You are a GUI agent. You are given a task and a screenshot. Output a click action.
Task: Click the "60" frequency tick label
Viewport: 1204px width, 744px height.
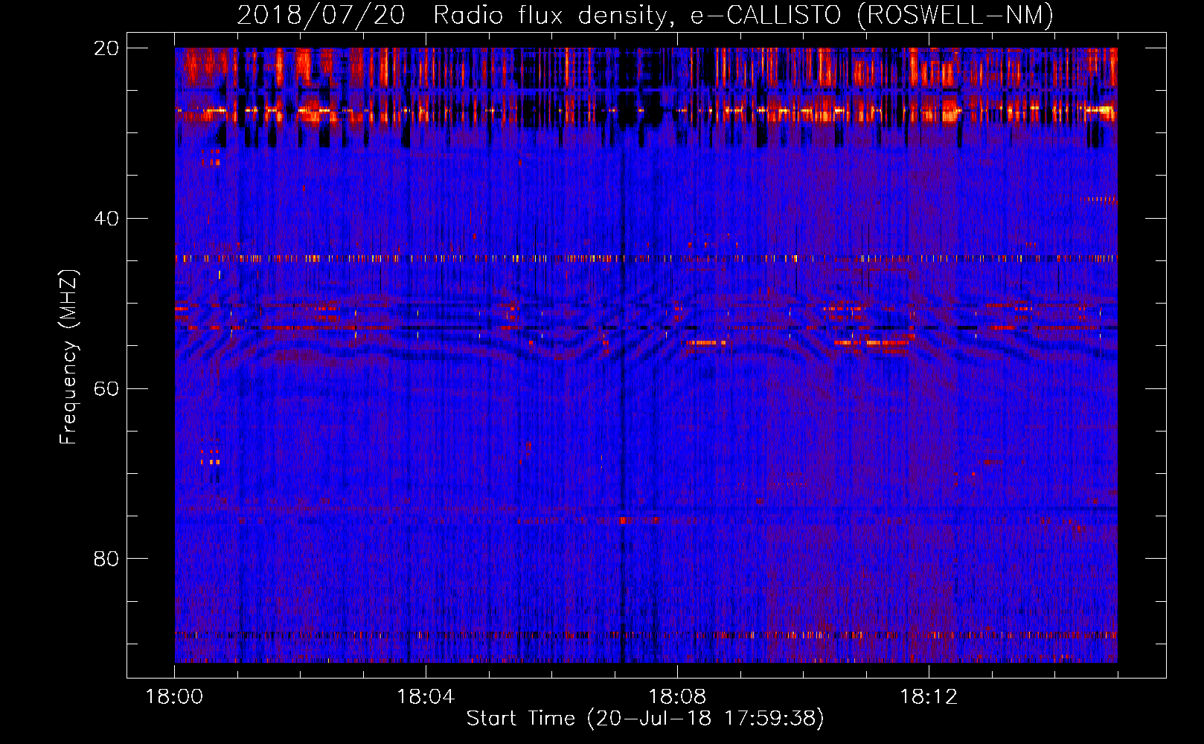click(x=106, y=388)
